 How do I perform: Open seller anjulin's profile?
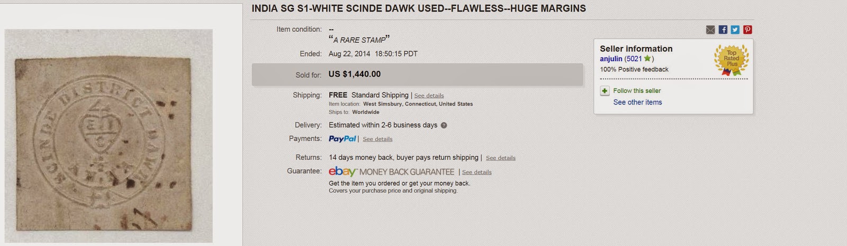pos(611,59)
